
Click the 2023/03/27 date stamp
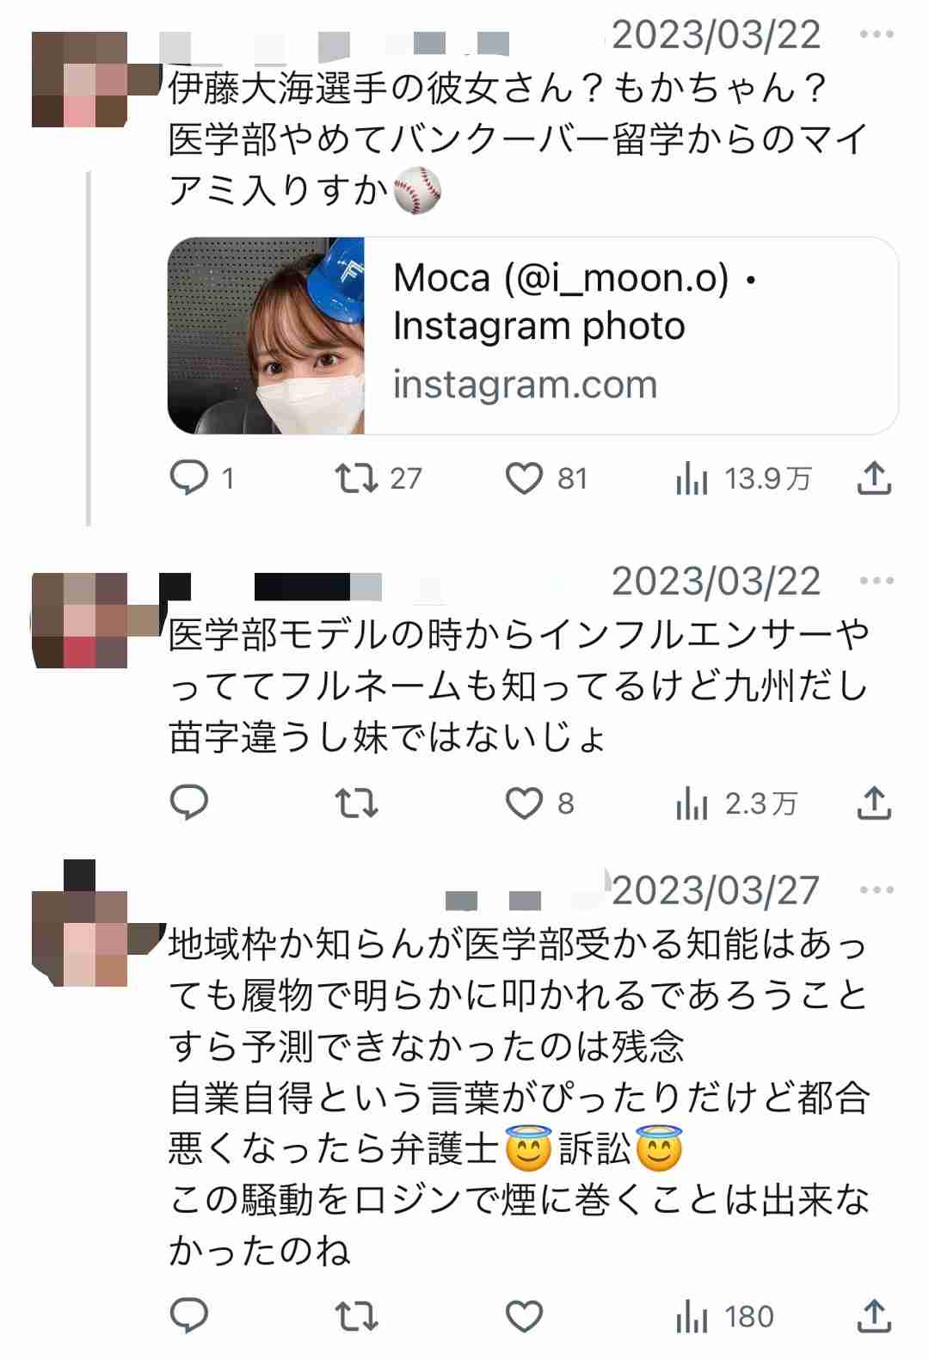[716, 890]
